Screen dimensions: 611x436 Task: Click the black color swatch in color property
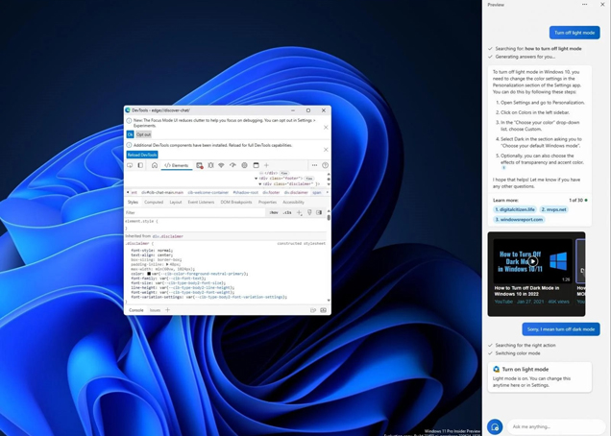(x=149, y=274)
